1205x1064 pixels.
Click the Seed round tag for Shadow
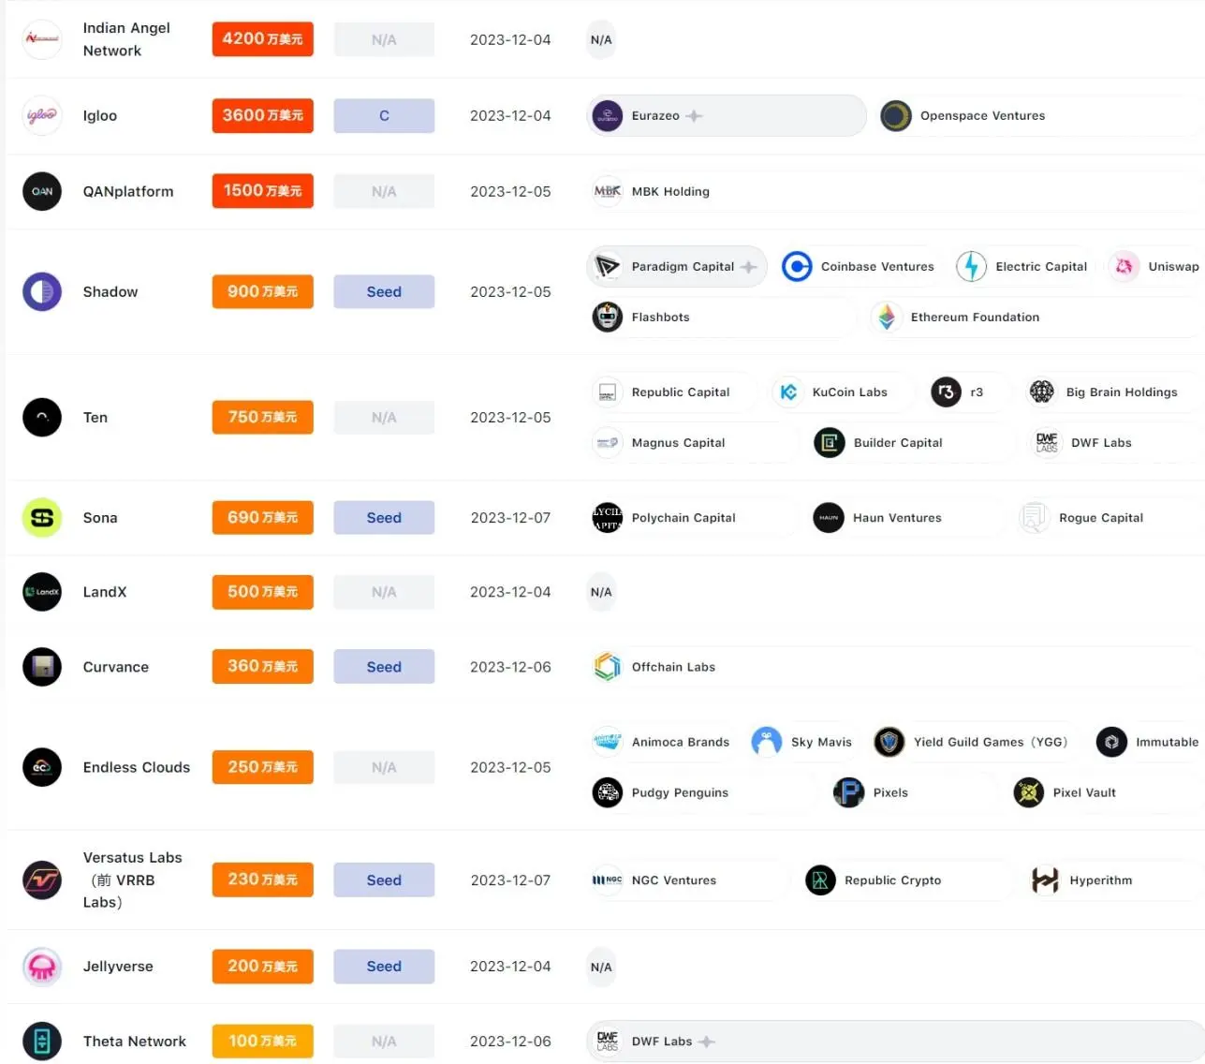coord(384,291)
